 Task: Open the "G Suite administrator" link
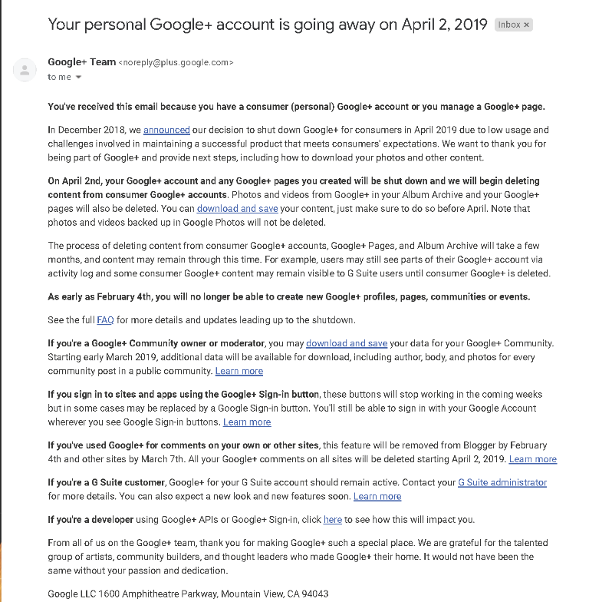[x=502, y=482]
